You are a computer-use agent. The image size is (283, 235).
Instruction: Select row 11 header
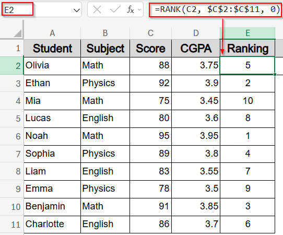[11, 225]
